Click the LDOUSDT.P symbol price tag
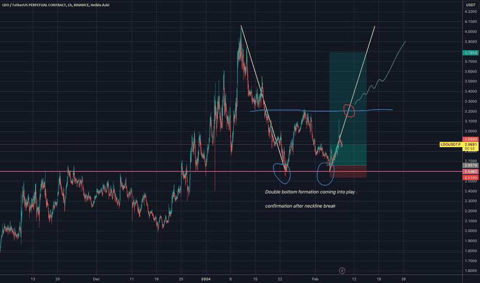Image resolution: width=480 pixels, height=283 pixels. 451,145
